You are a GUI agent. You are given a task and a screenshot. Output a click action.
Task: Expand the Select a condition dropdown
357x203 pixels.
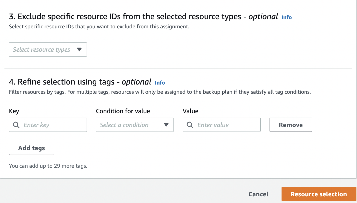point(135,125)
